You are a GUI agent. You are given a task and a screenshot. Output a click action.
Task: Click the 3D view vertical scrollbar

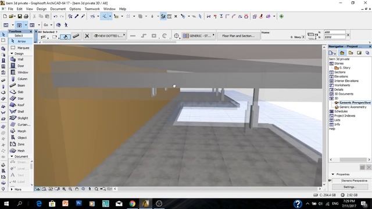point(324,116)
